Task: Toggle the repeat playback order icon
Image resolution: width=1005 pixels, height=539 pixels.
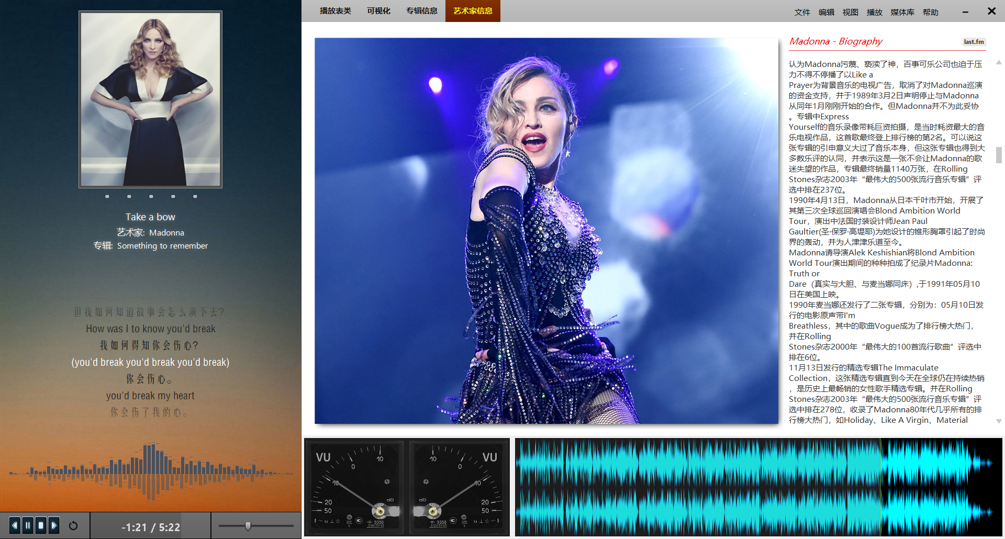Action: pyautogui.click(x=73, y=525)
